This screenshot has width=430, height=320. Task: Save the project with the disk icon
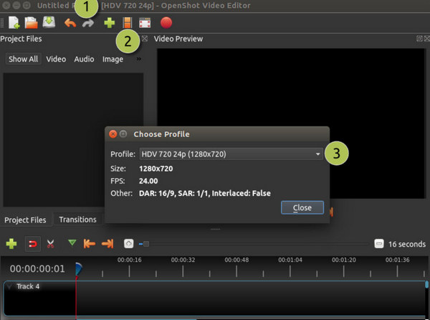click(49, 22)
